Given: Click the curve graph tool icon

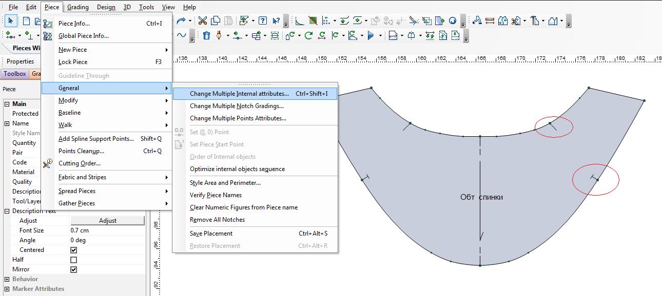Looking at the screenshot, I should 300,21.
